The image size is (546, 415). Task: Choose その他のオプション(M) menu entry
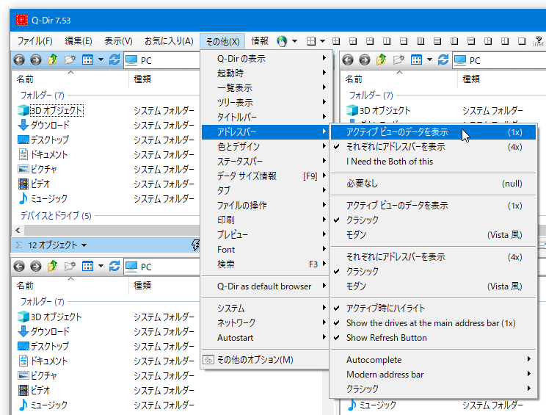click(265, 360)
